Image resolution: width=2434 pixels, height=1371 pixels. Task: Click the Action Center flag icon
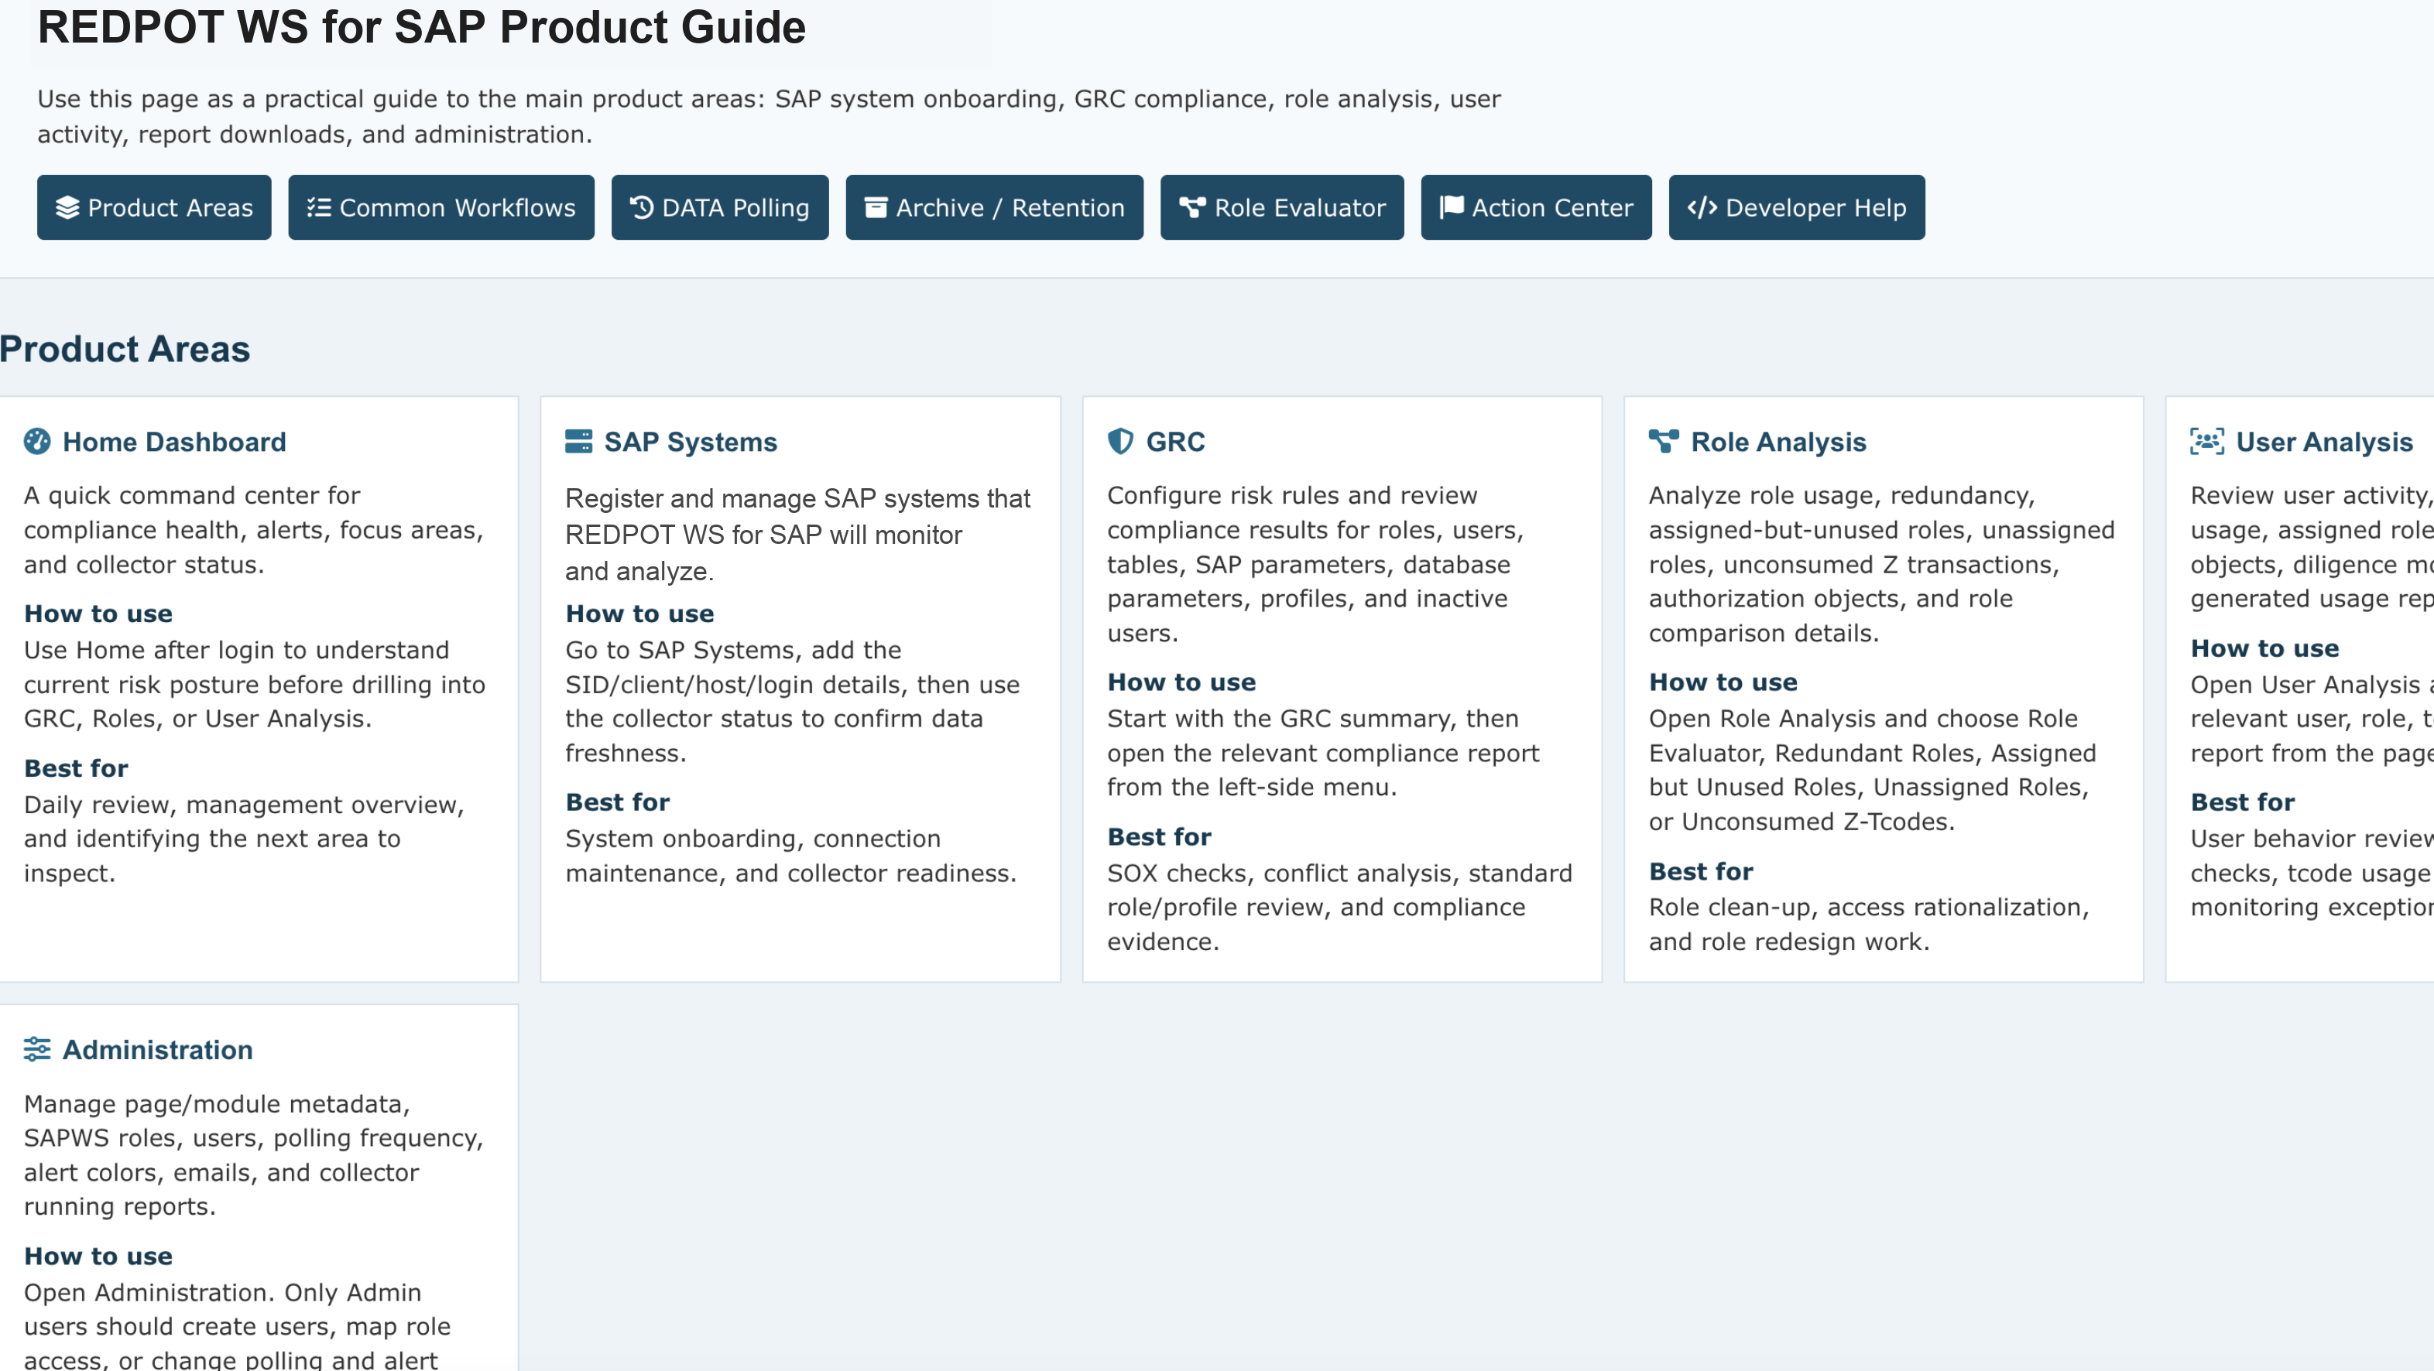point(1452,207)
